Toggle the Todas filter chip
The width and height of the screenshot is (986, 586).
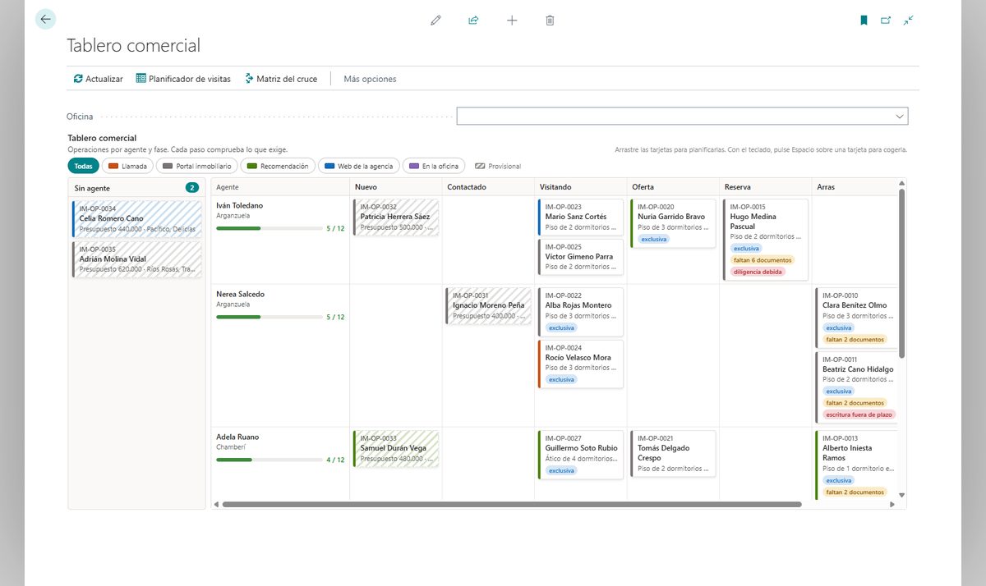pos(83,166)
